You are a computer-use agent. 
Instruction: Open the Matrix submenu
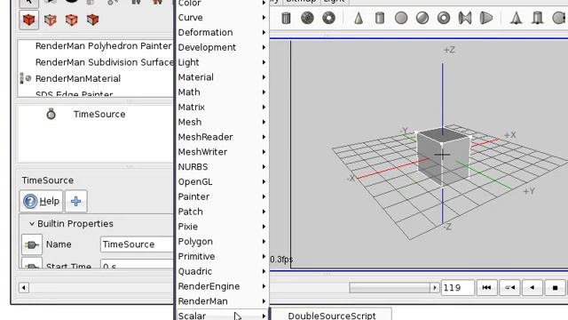222,107
